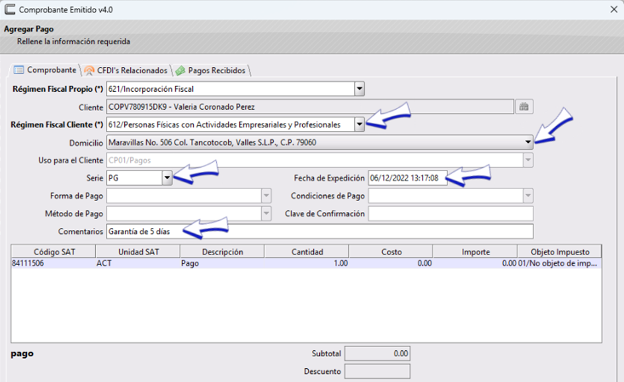The width and height of the screenshot is (624, 382).
Task: Click the client search binoculars icon
Action: click(524, 106)
